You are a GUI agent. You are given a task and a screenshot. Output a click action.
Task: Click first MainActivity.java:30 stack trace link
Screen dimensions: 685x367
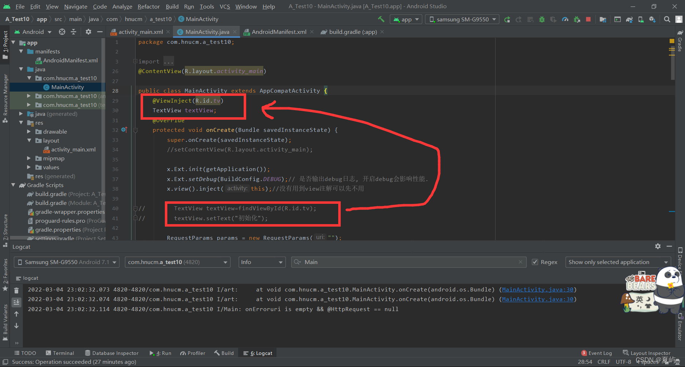tap(538, 289)
